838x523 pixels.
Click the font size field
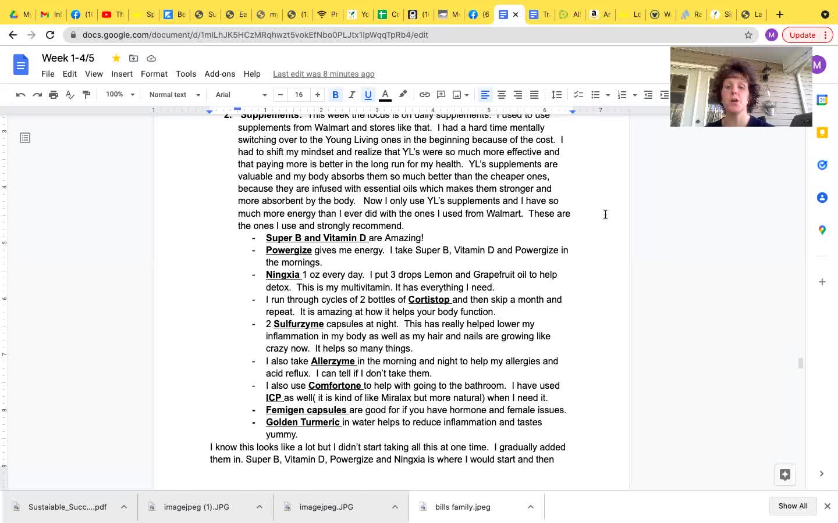point(299,95)
